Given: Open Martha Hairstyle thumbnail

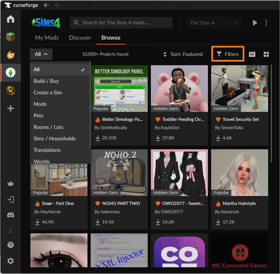Looking at the screenshot, I should tap(239, 173).
